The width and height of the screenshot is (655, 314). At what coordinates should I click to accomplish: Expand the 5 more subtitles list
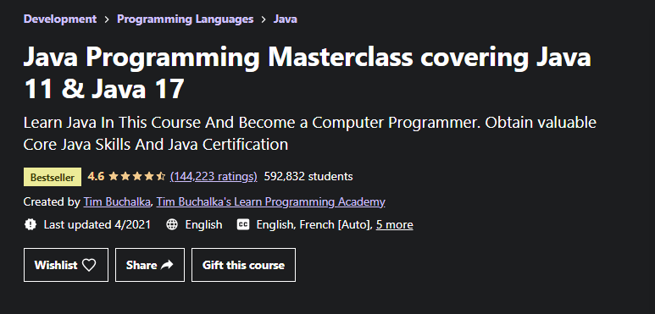tap(394, 225)
